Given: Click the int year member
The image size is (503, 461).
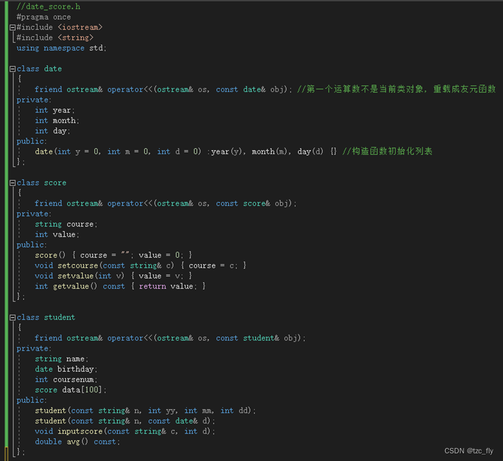Looking at the screenshot, I should pyautogui.click(x=54, y=110).
